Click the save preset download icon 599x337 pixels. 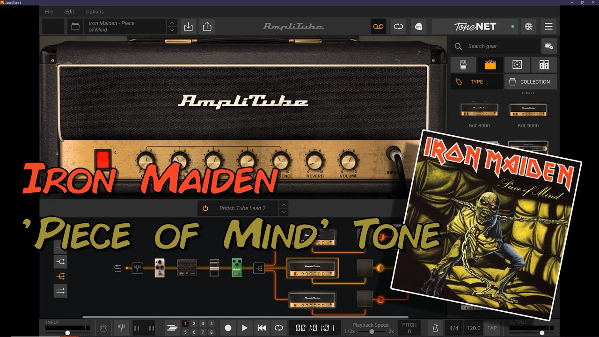point(188,27)
